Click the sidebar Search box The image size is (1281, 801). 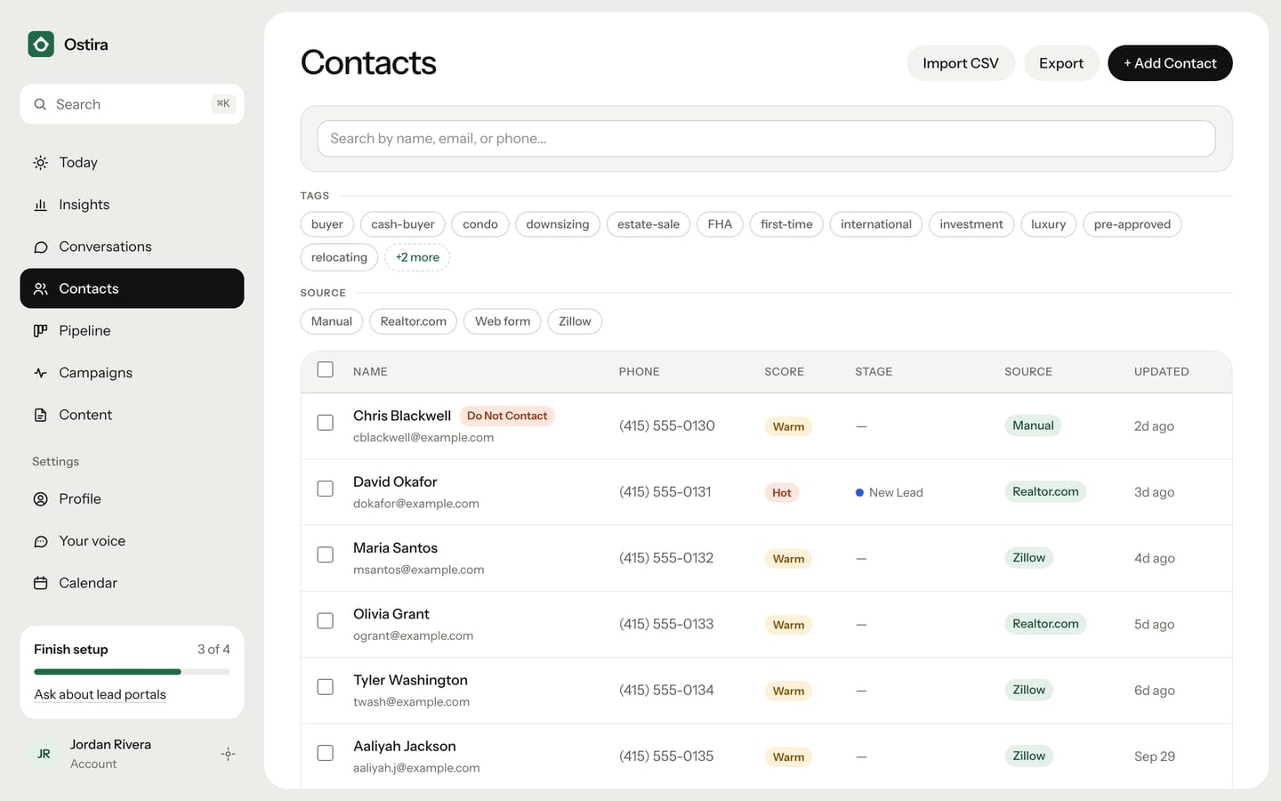pos(132,104)
